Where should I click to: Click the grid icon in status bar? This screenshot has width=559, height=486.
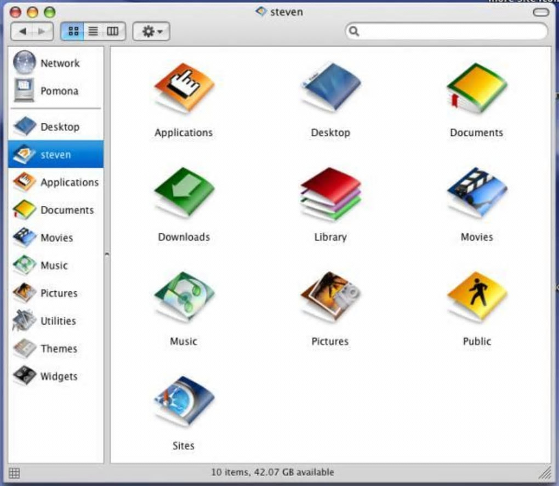pos(14,473)
